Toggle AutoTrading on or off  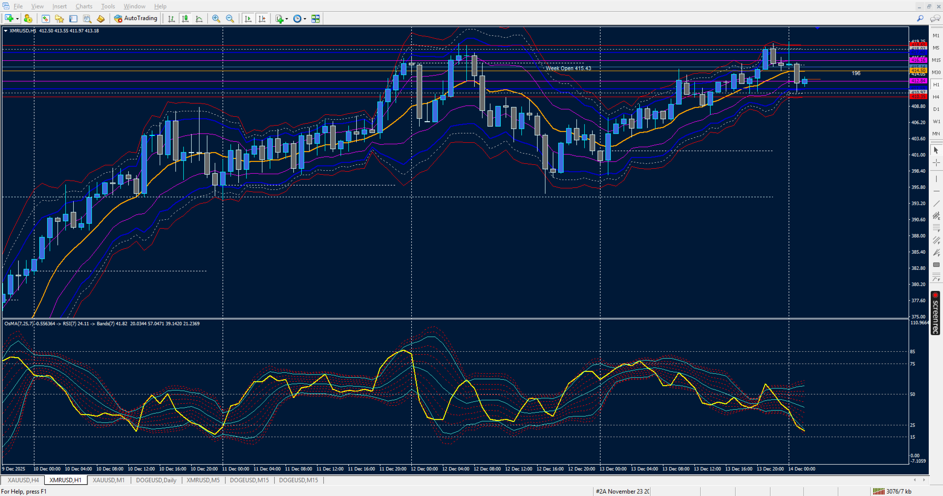[x=136, y=19]
